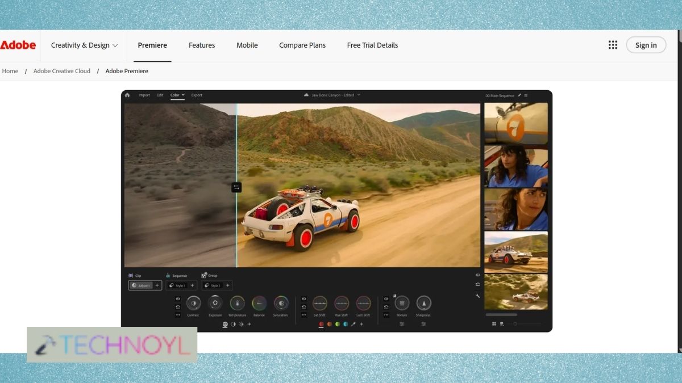Select Style 1 under Sequence
Viewport: 682px width, 383px height.
pos(177,285)
